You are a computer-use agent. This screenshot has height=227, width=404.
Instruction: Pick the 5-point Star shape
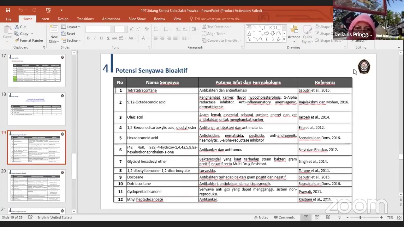click(x=279, y=39)
